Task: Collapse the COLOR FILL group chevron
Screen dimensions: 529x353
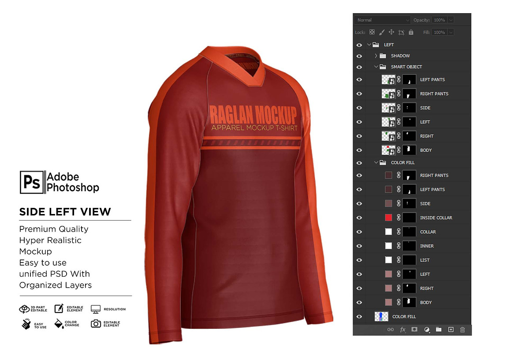Action: click(376, 162)
